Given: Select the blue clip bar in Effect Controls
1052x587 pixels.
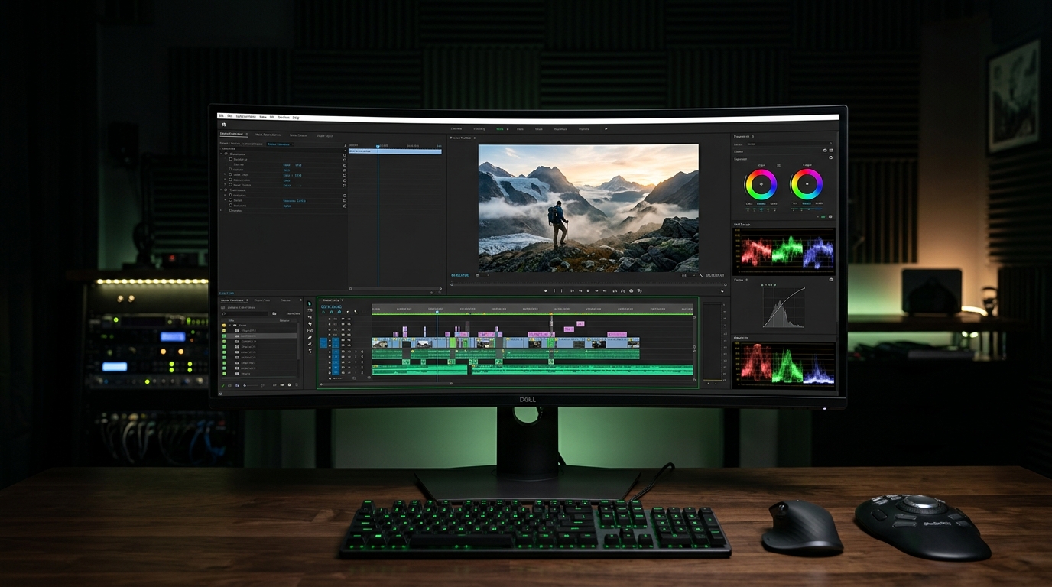Looking at the screenshot, I should point(395,151).
